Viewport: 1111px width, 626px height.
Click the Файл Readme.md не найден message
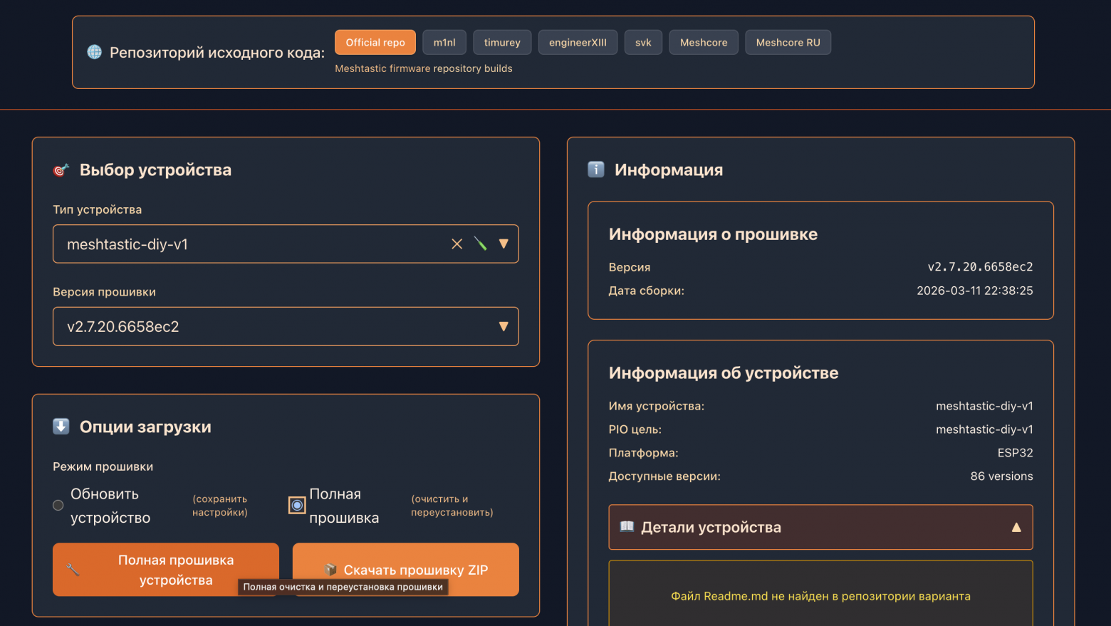tap(820, 596)
